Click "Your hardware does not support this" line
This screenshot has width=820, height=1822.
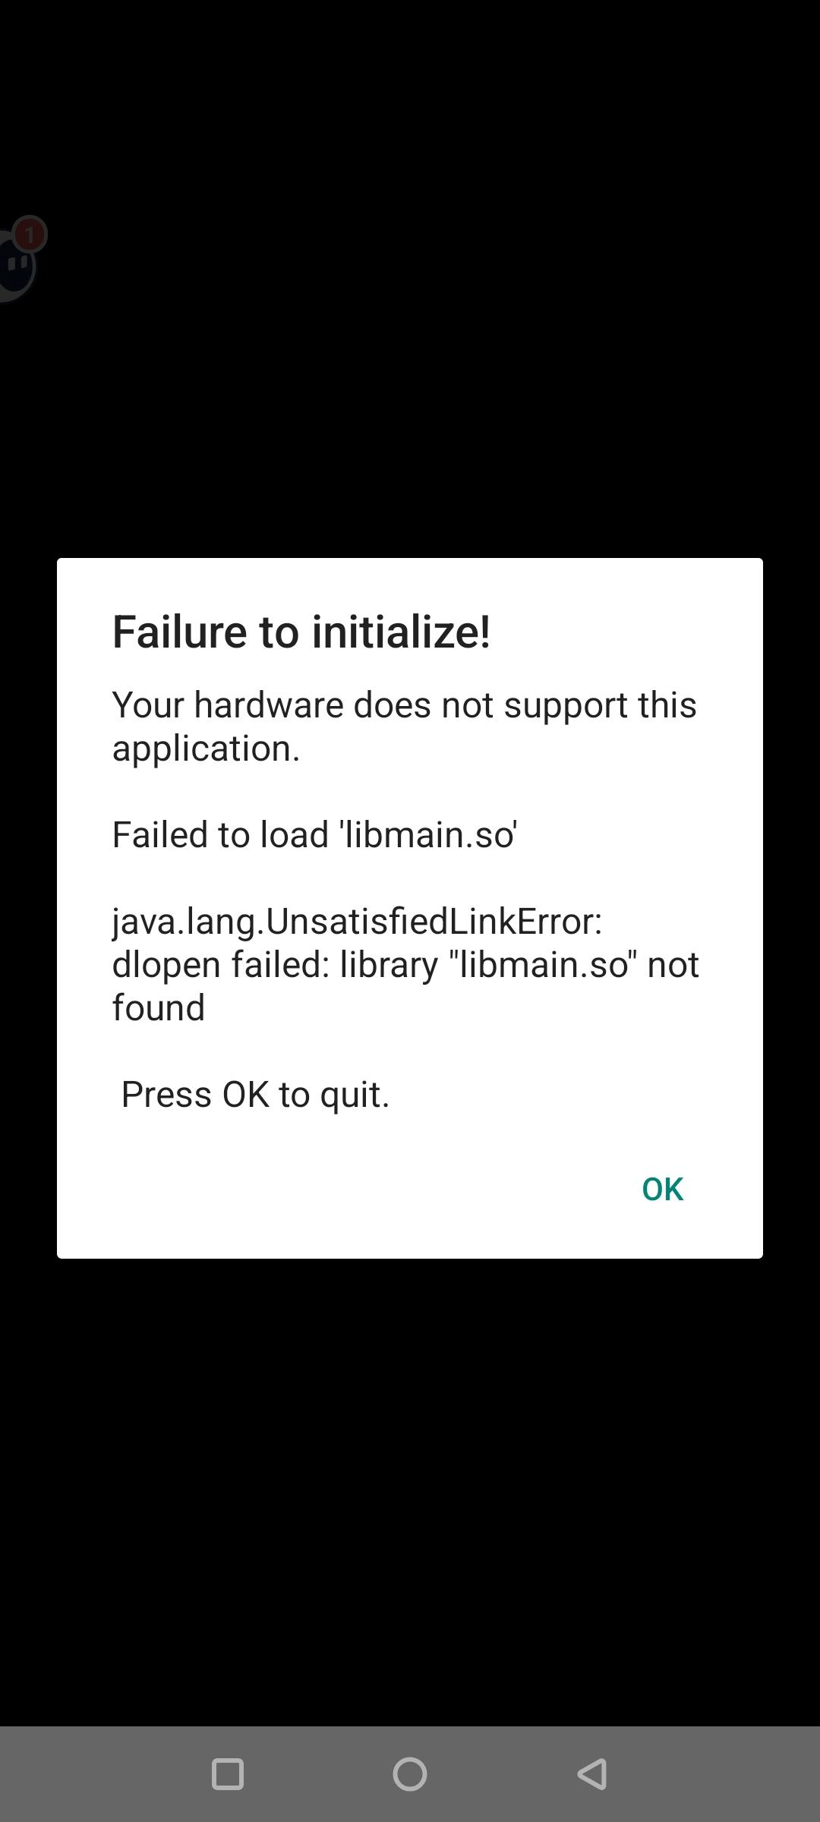tap(404, 705)
